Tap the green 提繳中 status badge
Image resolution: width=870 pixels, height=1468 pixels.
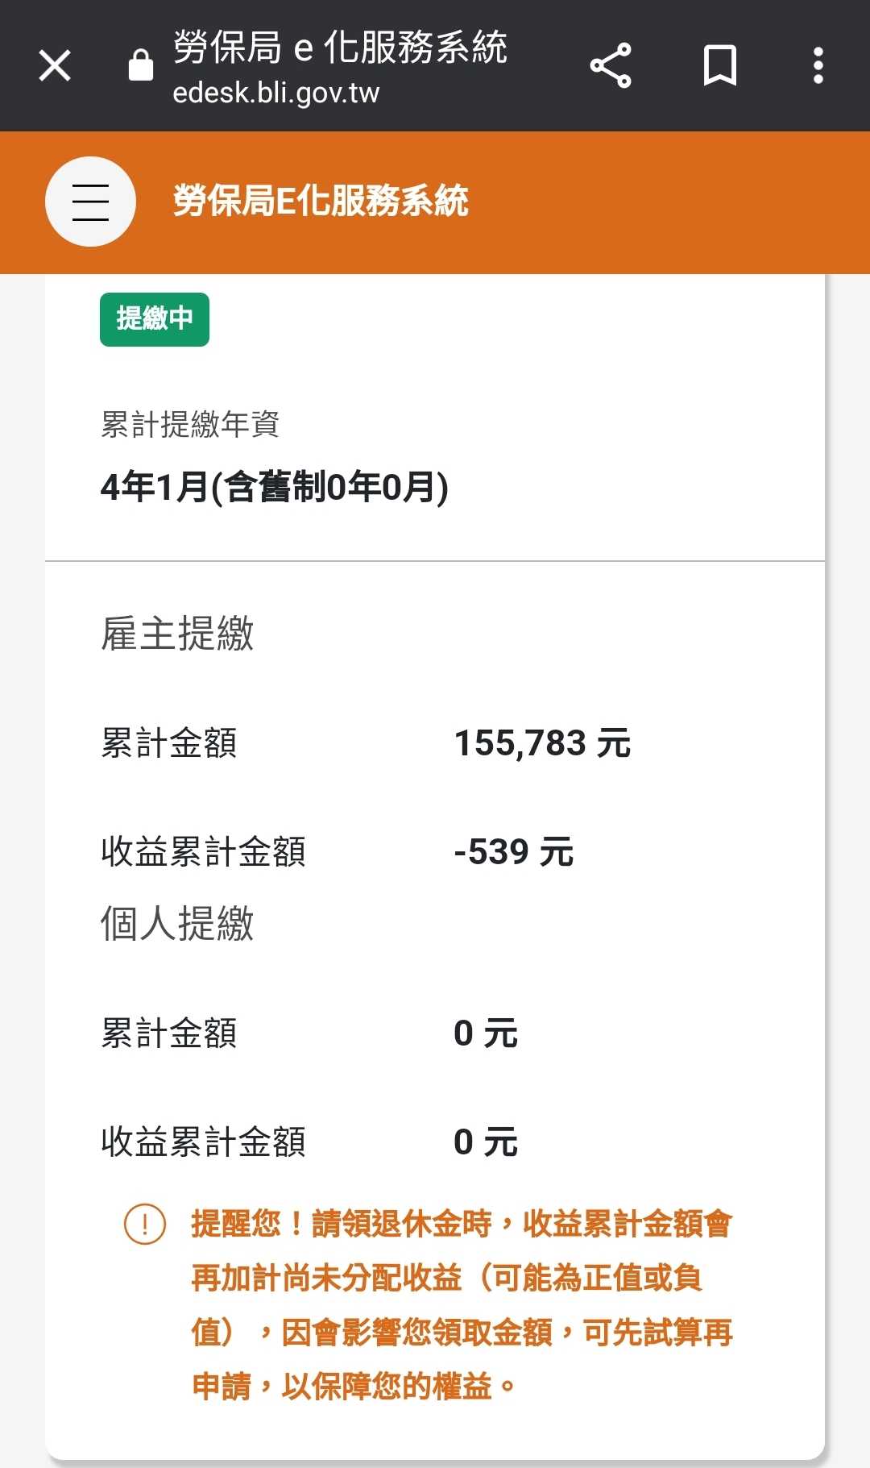(154, 320)
